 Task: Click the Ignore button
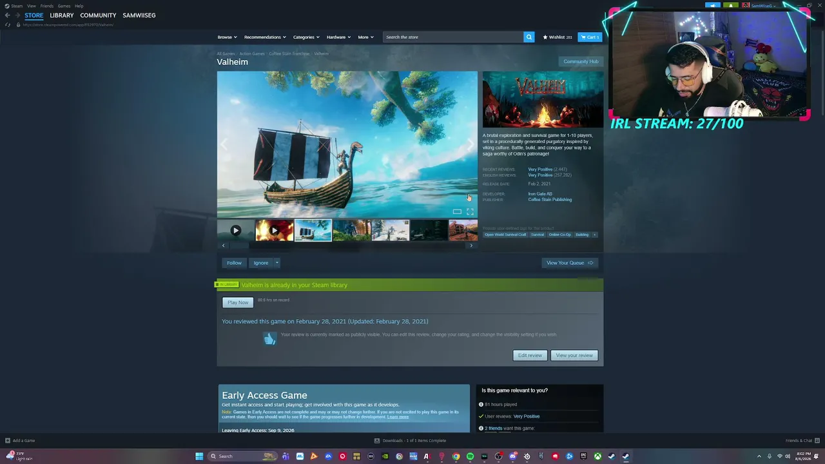[260, 263]
